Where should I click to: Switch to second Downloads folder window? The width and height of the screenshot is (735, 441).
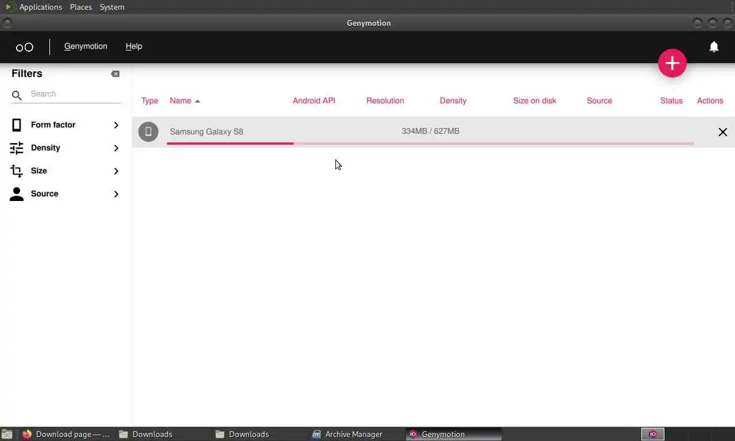coord(260,434)
